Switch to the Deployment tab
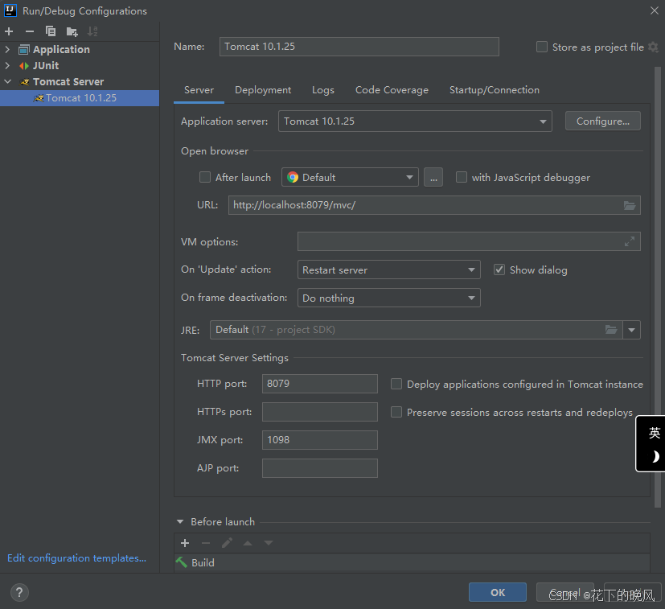The height and width of the screenshot is (609, 665). click(x=263, y=90)
